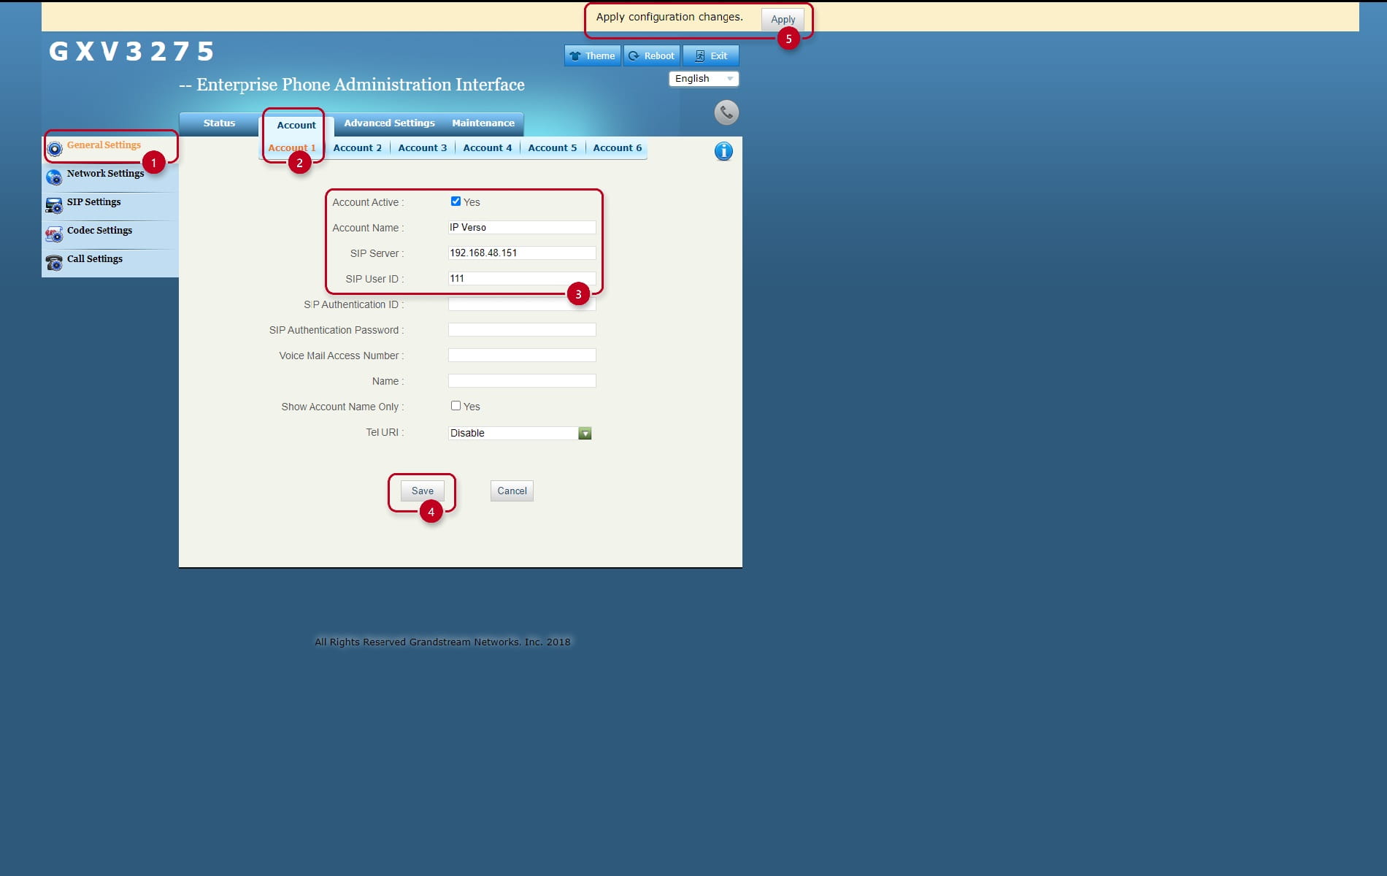Click the phone handset dial icon

coord(726,112)
